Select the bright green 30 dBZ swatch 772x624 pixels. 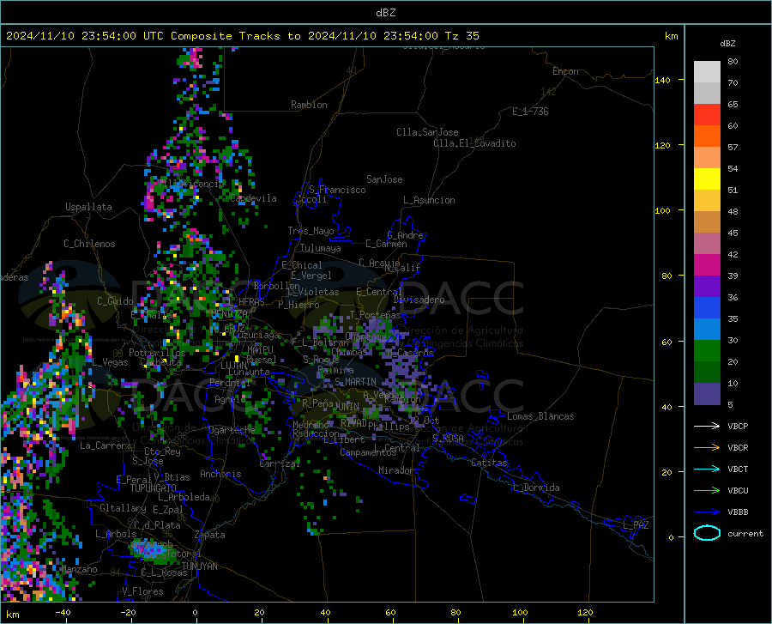click(707, 351)
